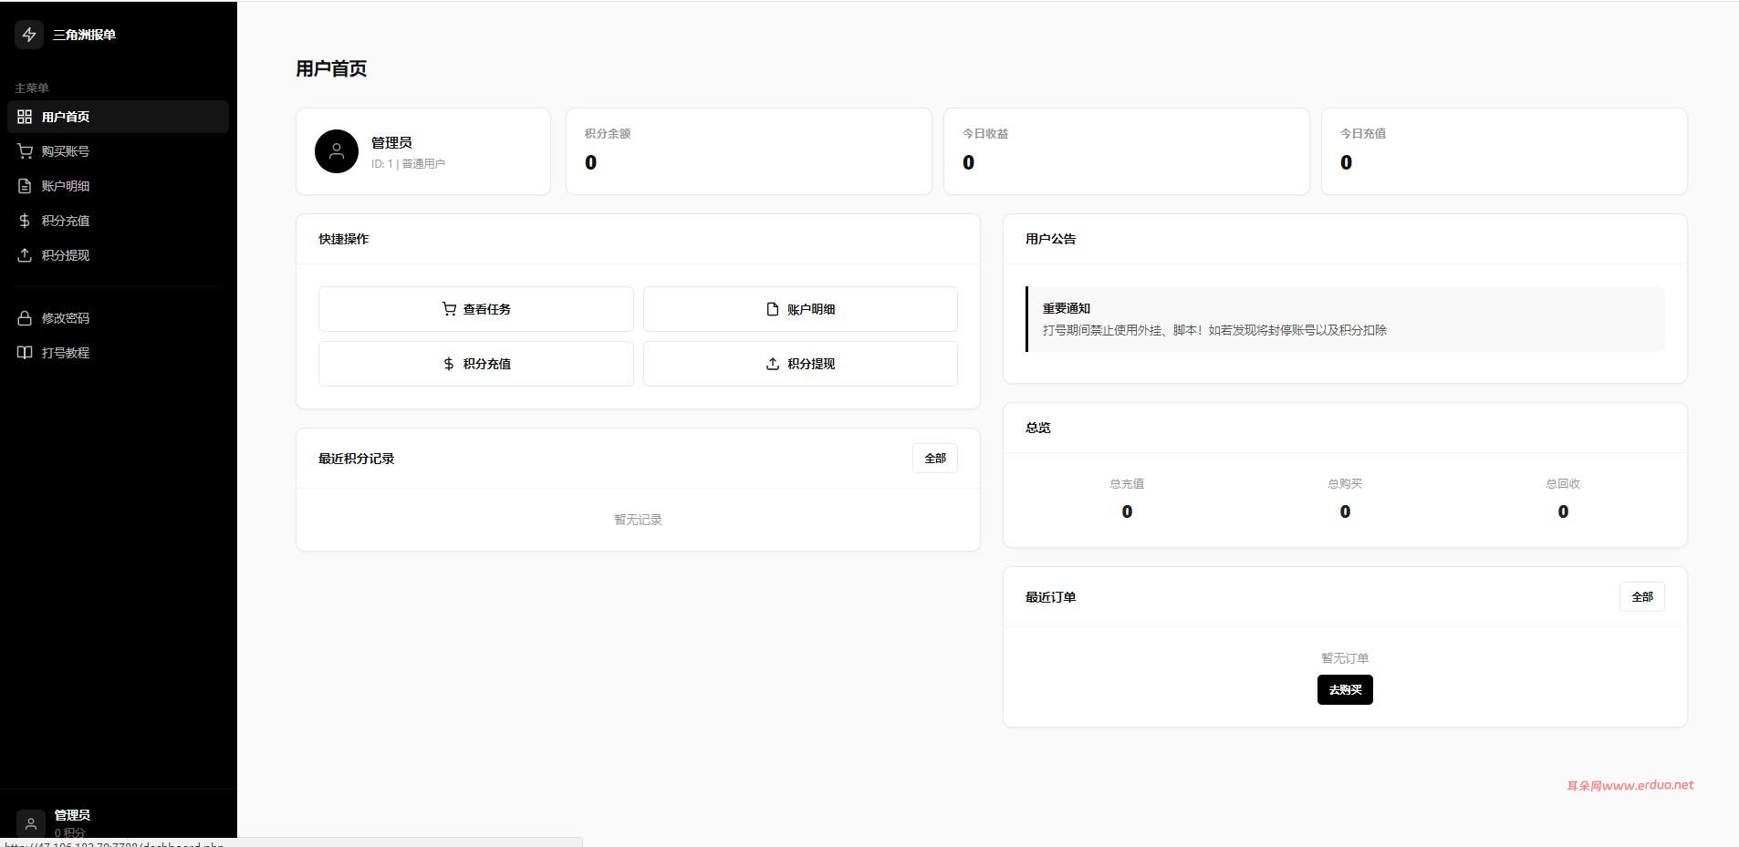Click the user avatar at sidebar bottom
Image resolution: width=1739 pixels, height=847 pixels.
pyautogui.click(x=30, y=823)
